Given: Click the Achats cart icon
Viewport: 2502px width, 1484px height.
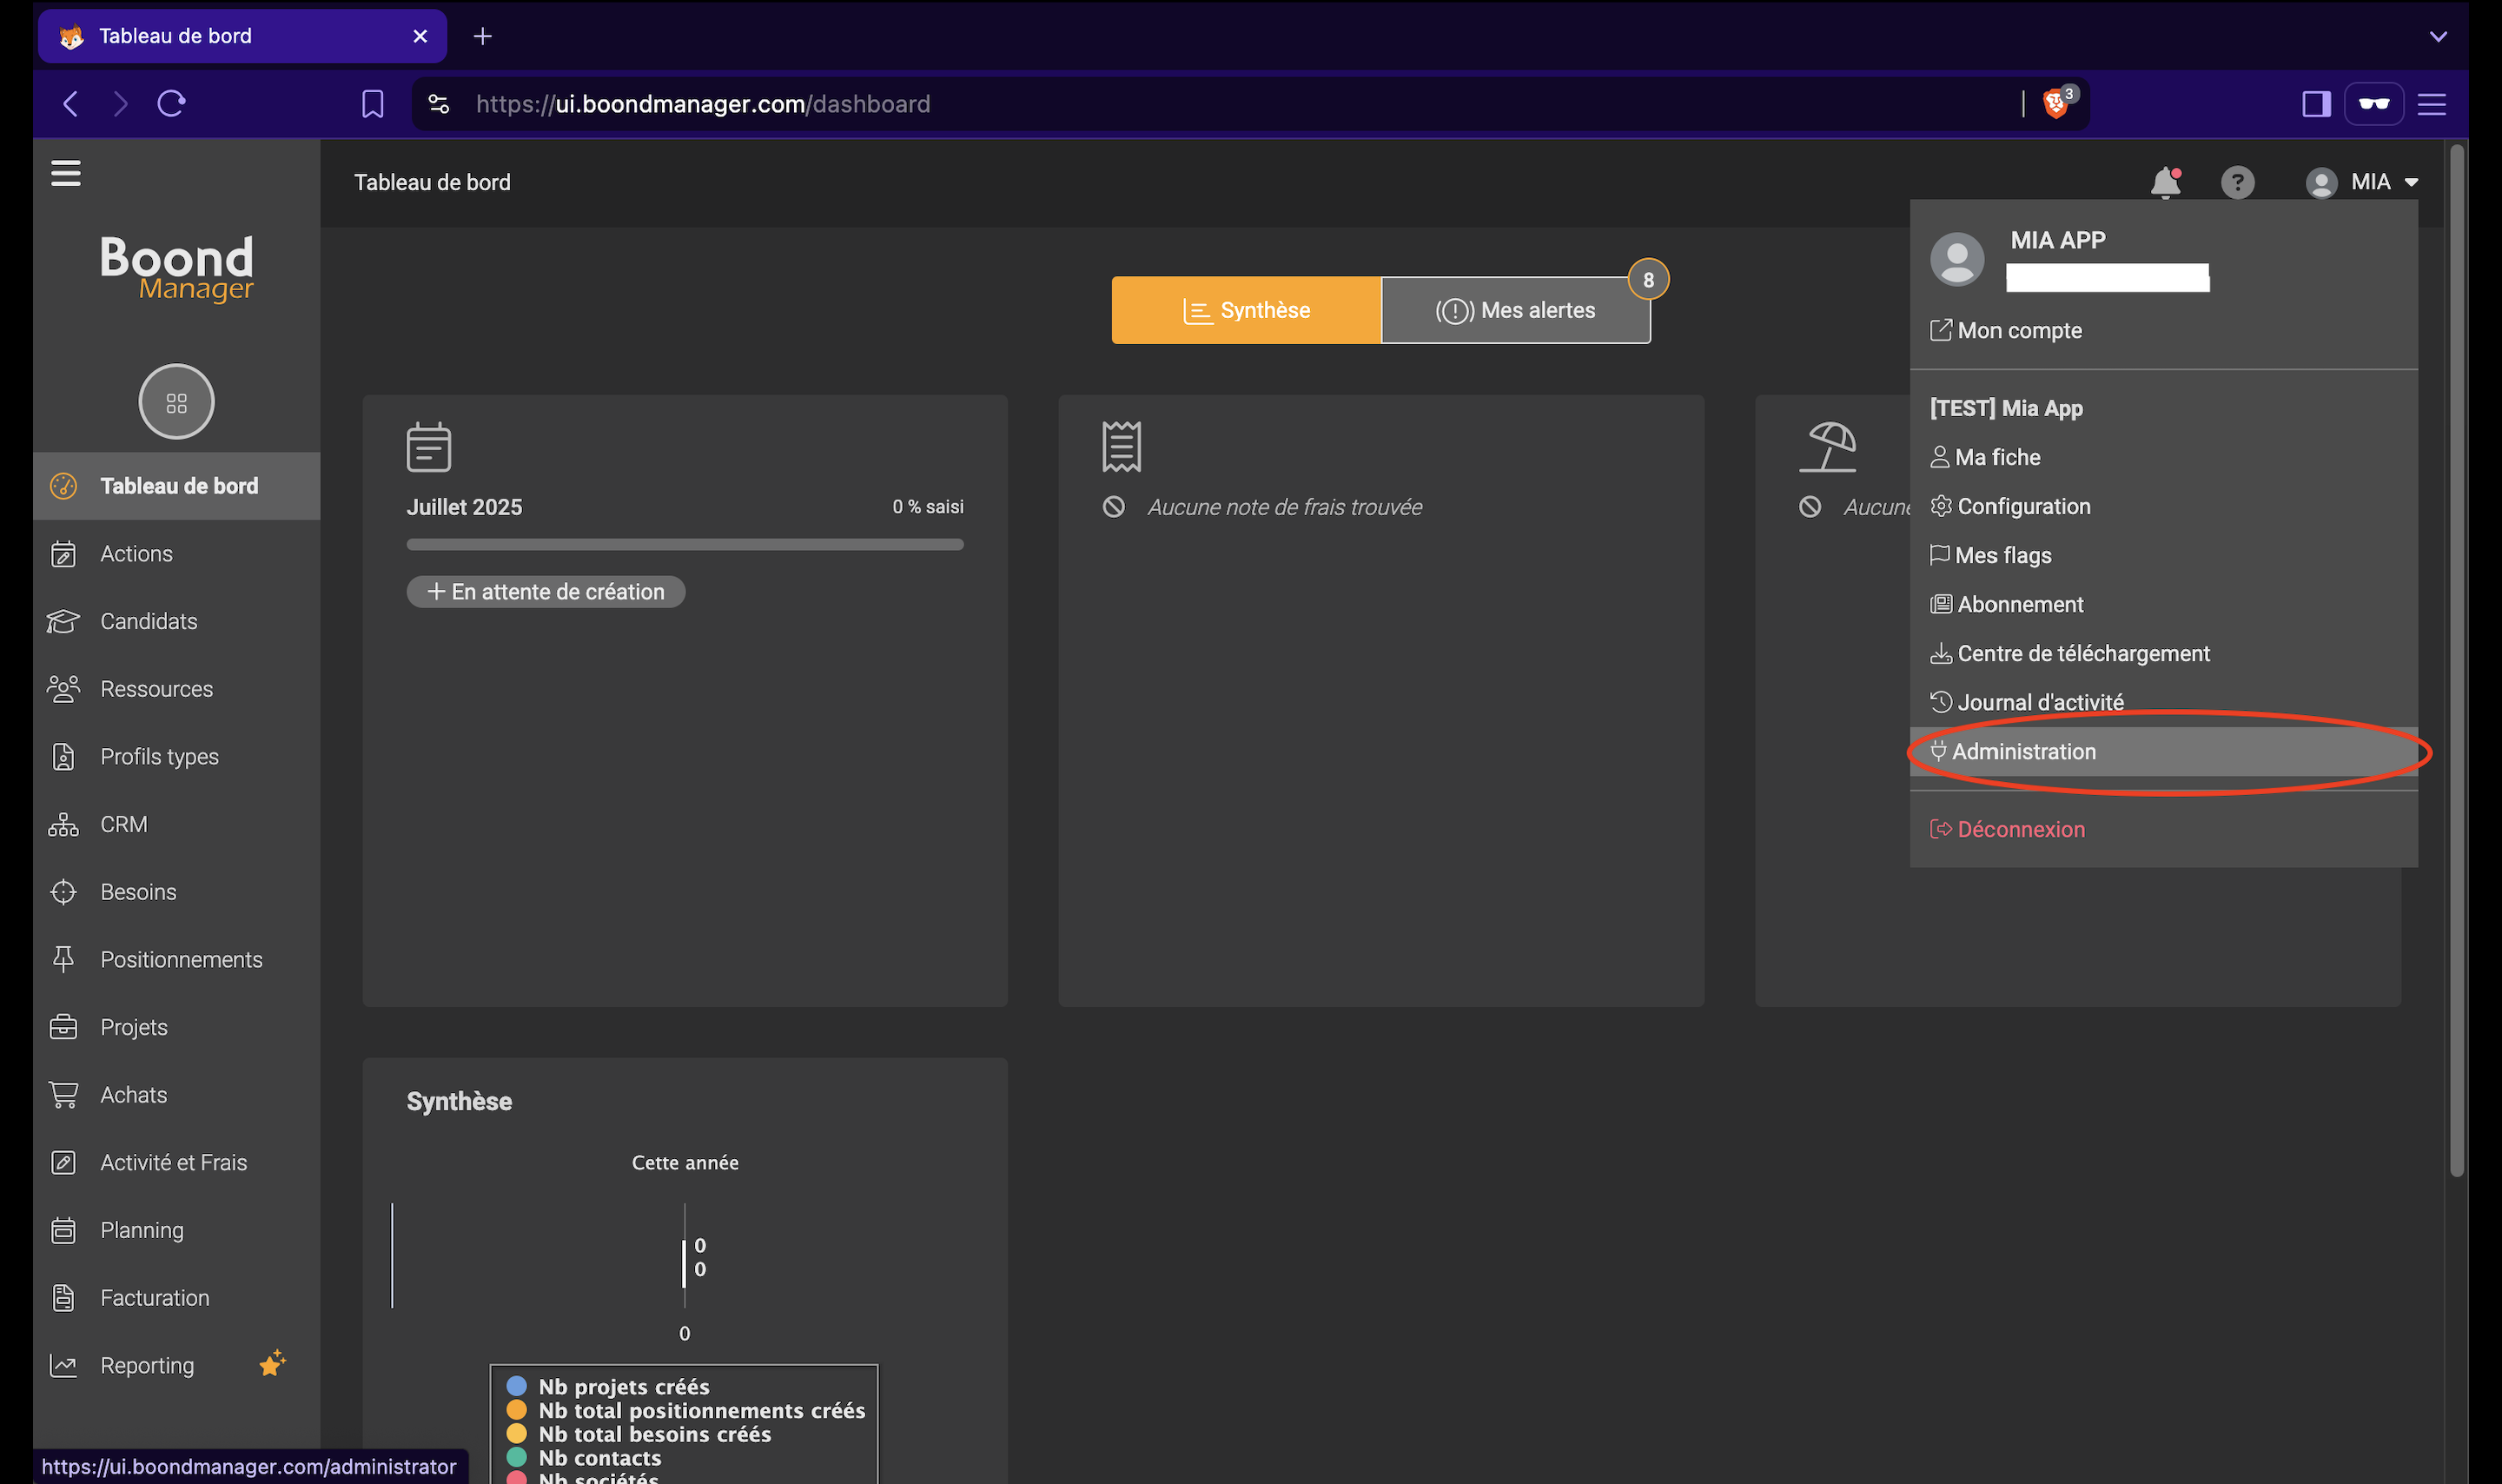Looking at the screenshot, I should pos(63,1095).
